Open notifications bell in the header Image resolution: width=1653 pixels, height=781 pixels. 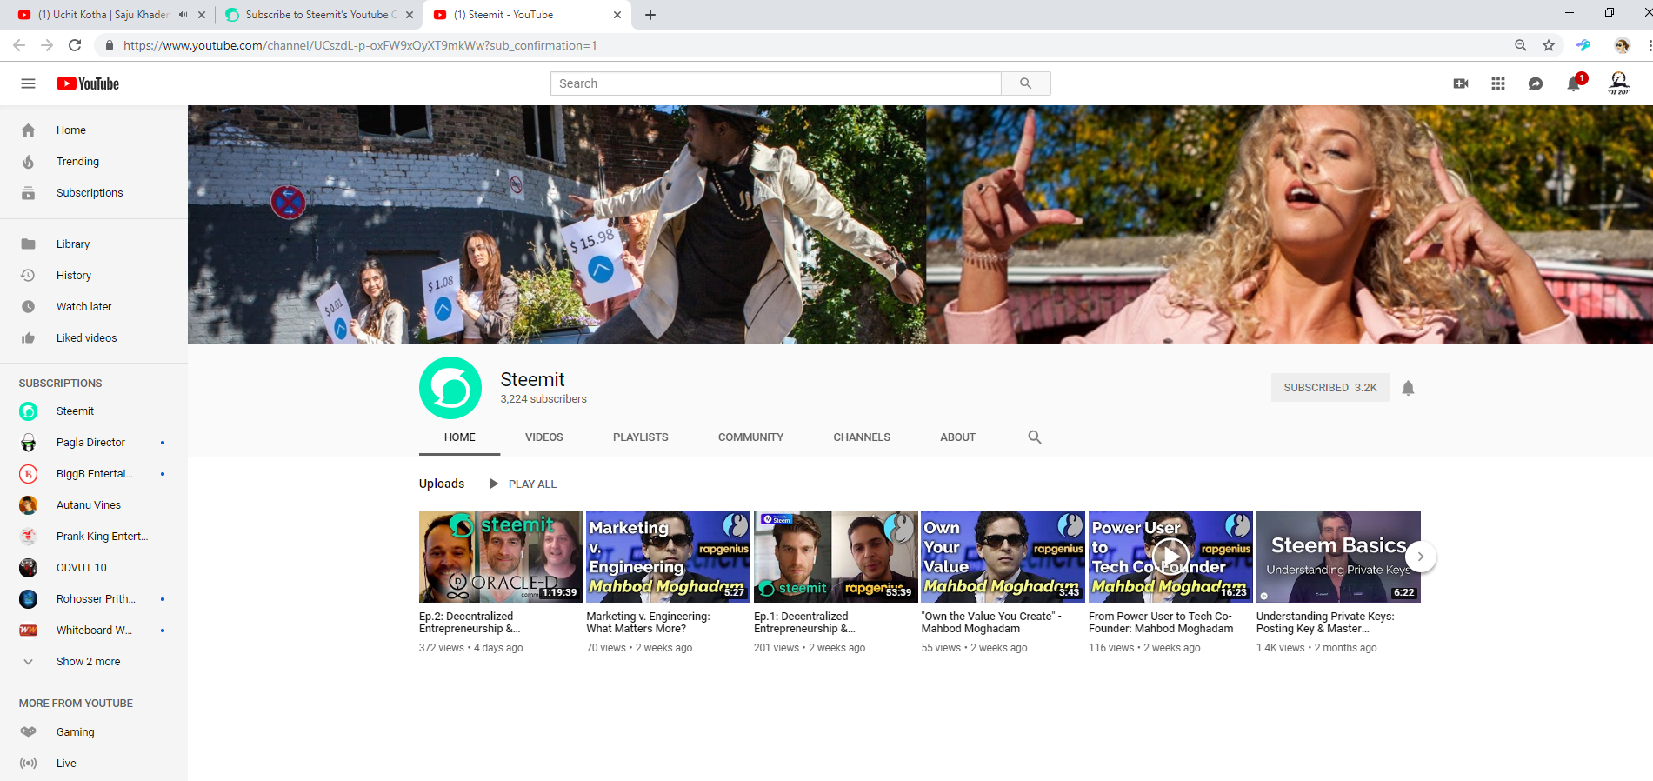pos(1574,83)
